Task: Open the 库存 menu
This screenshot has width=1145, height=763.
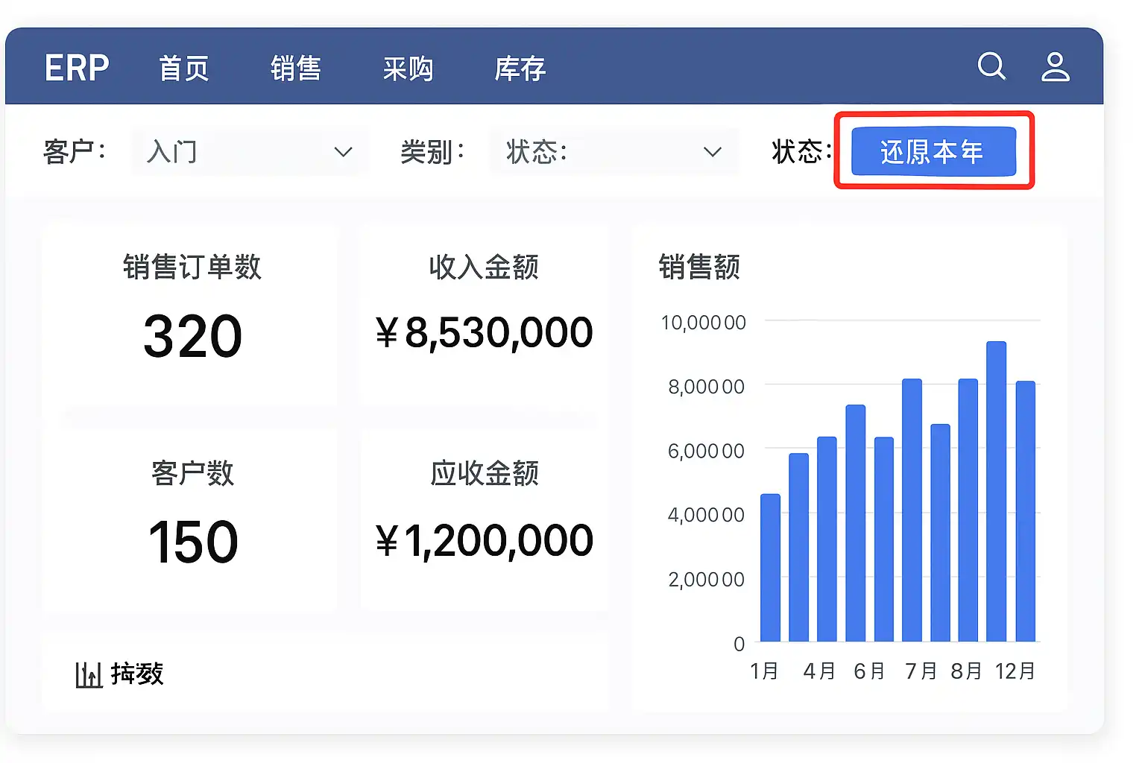Action: pos(520,69)
